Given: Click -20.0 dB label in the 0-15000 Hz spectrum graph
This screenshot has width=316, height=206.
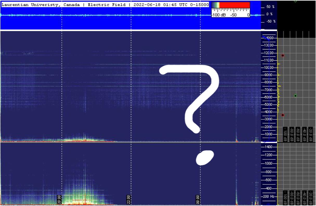Looking at the screenshot, I should [310, 134].
